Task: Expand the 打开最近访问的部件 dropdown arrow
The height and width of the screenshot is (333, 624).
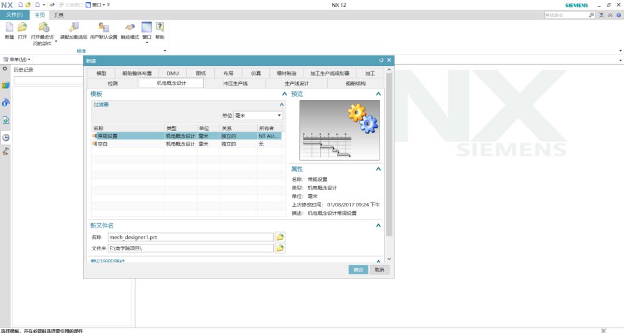Action: (x=55, y=41)
